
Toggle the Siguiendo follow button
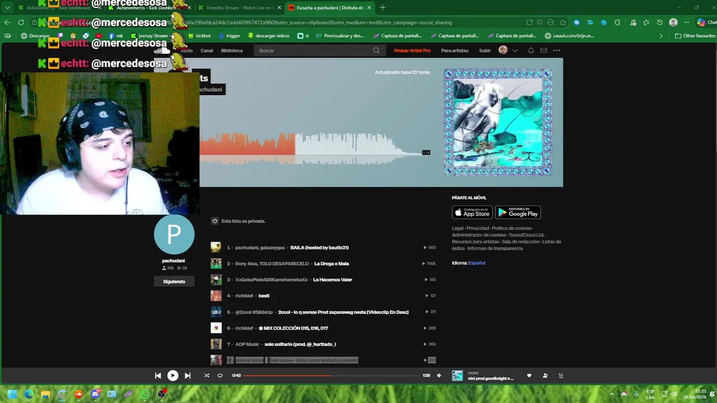pyautogui.click(x=174, y=282)
